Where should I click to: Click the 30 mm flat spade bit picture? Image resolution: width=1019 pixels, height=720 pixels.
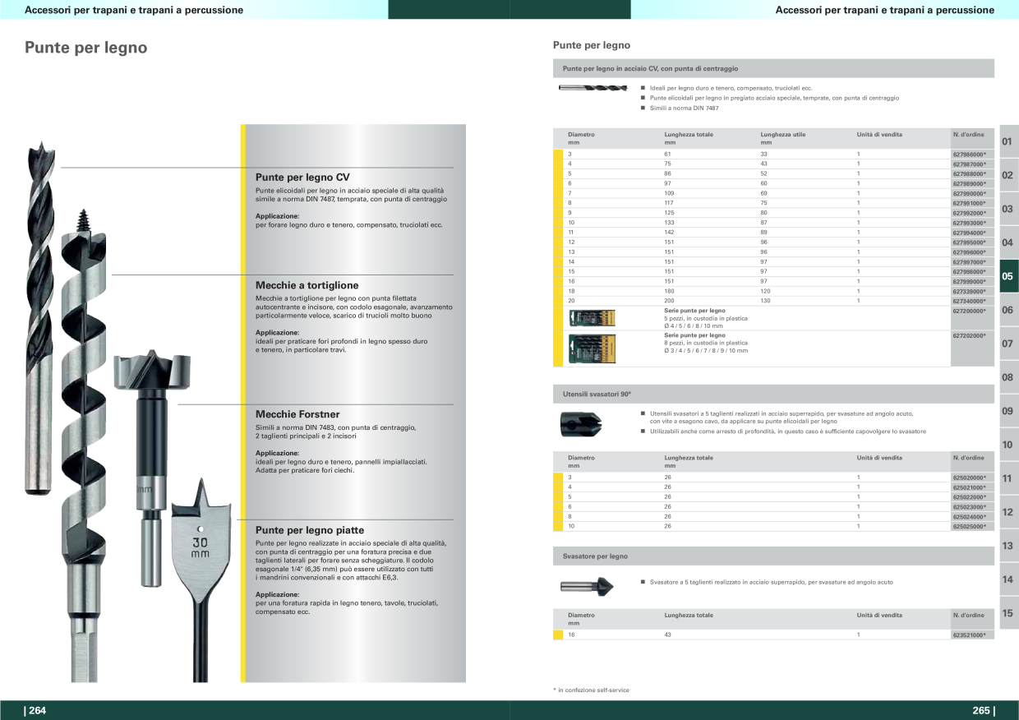coord(200,579)
